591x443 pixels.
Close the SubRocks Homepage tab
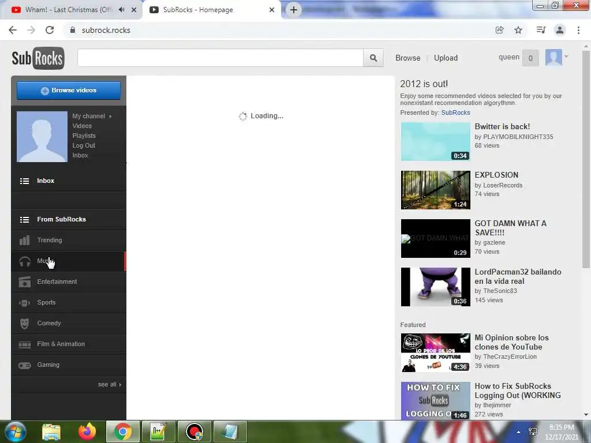click(x=272, y=10)
